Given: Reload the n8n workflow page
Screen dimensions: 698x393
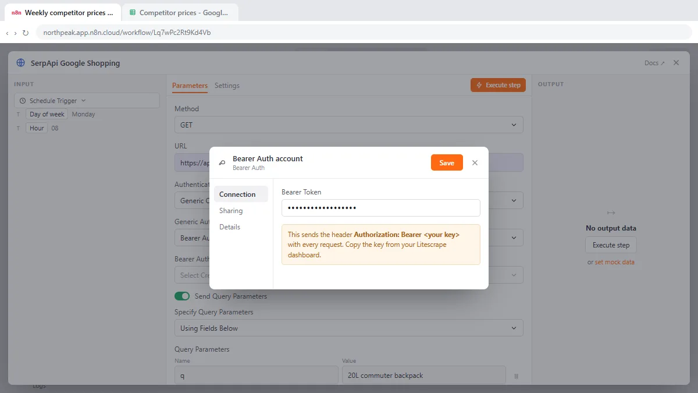Looking at the screenshot, I should pos(26,33).
